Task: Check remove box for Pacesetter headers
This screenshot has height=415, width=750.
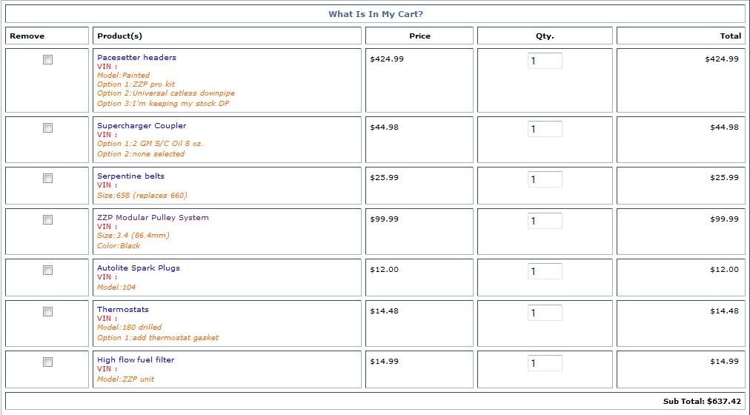Action: coord(47,60)
